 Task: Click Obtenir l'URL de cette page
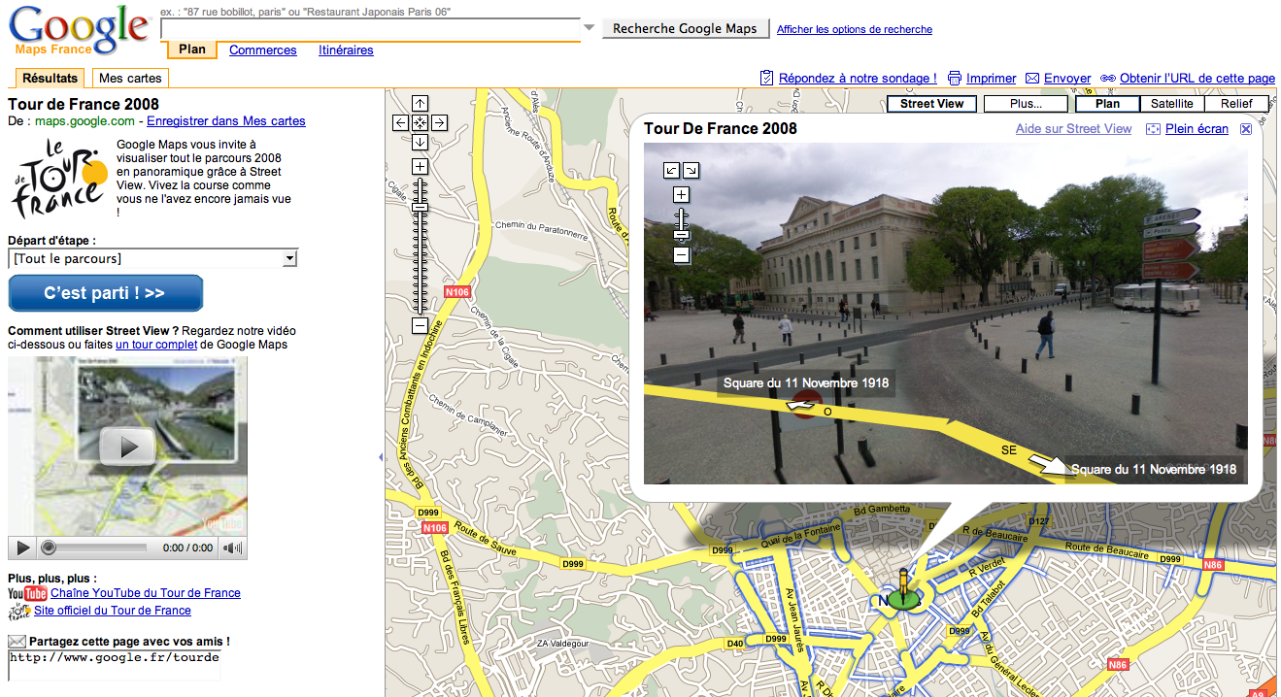tap(1197, 78)
